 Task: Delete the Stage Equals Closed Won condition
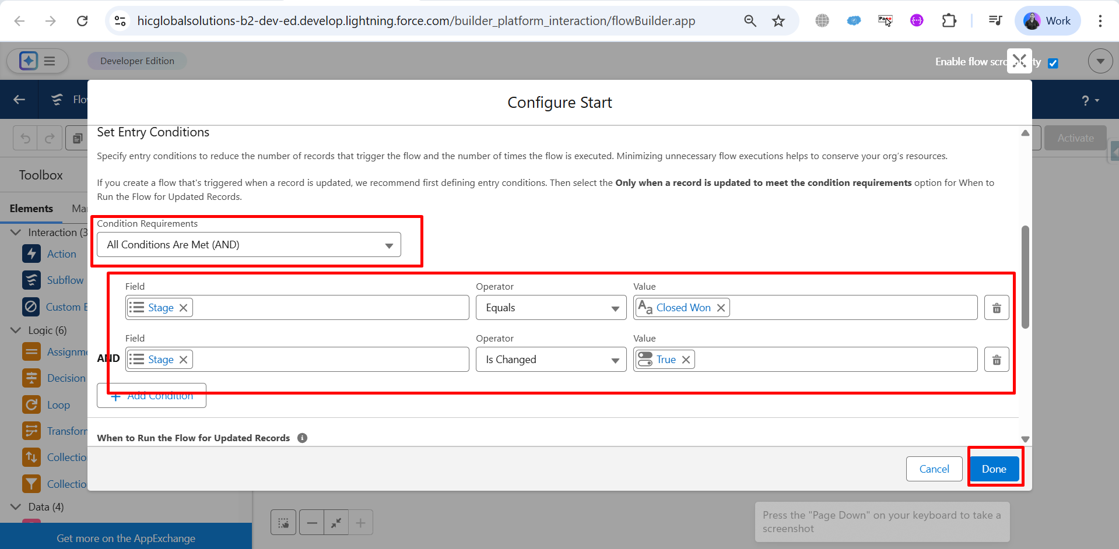coord(997,308)
